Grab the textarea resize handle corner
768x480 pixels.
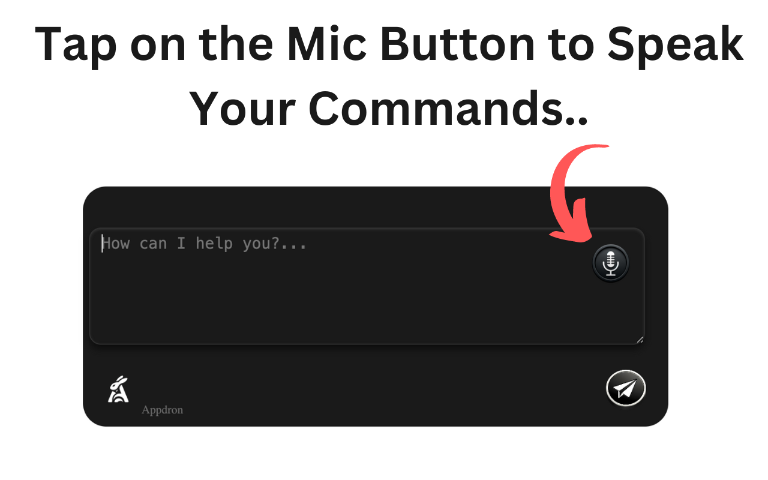click(x=640, y=340)
